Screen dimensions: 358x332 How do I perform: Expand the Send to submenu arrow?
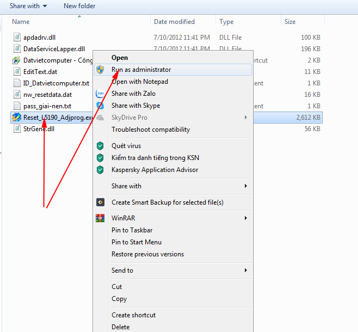246,270
